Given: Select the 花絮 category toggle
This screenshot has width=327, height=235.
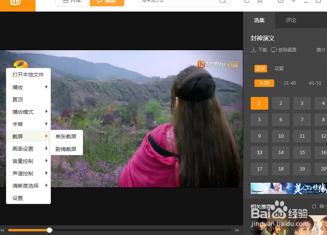Looking at the screenshot, I should tap(279, 69).
